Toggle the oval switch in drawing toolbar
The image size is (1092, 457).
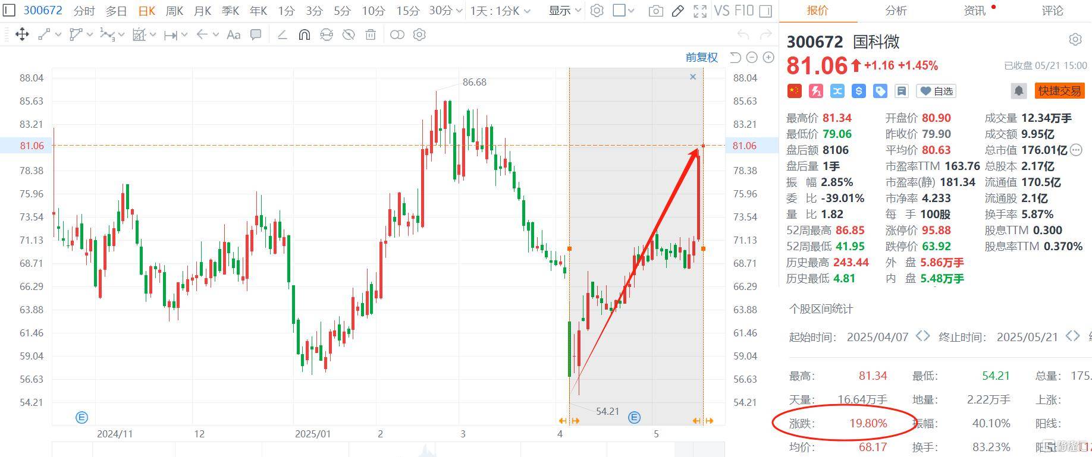coord(397,34)
